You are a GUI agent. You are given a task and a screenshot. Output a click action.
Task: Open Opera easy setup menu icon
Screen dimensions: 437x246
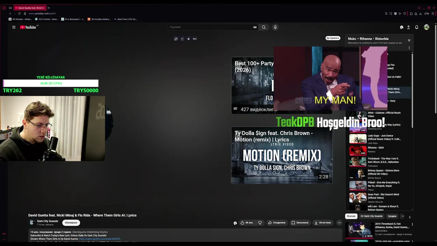click(433, 14)
